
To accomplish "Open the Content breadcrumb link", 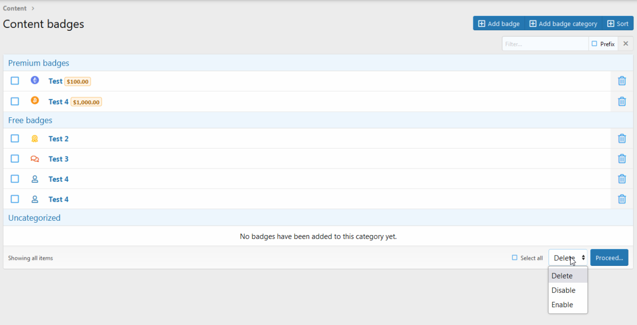I will (15, 8).
